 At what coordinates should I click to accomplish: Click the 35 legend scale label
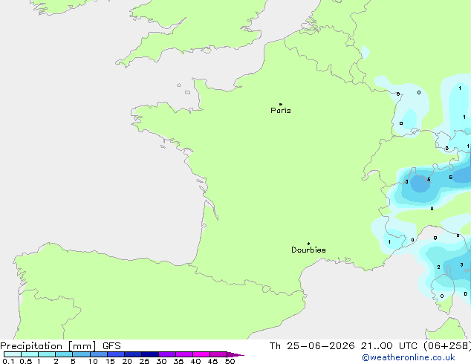(178, 361)
